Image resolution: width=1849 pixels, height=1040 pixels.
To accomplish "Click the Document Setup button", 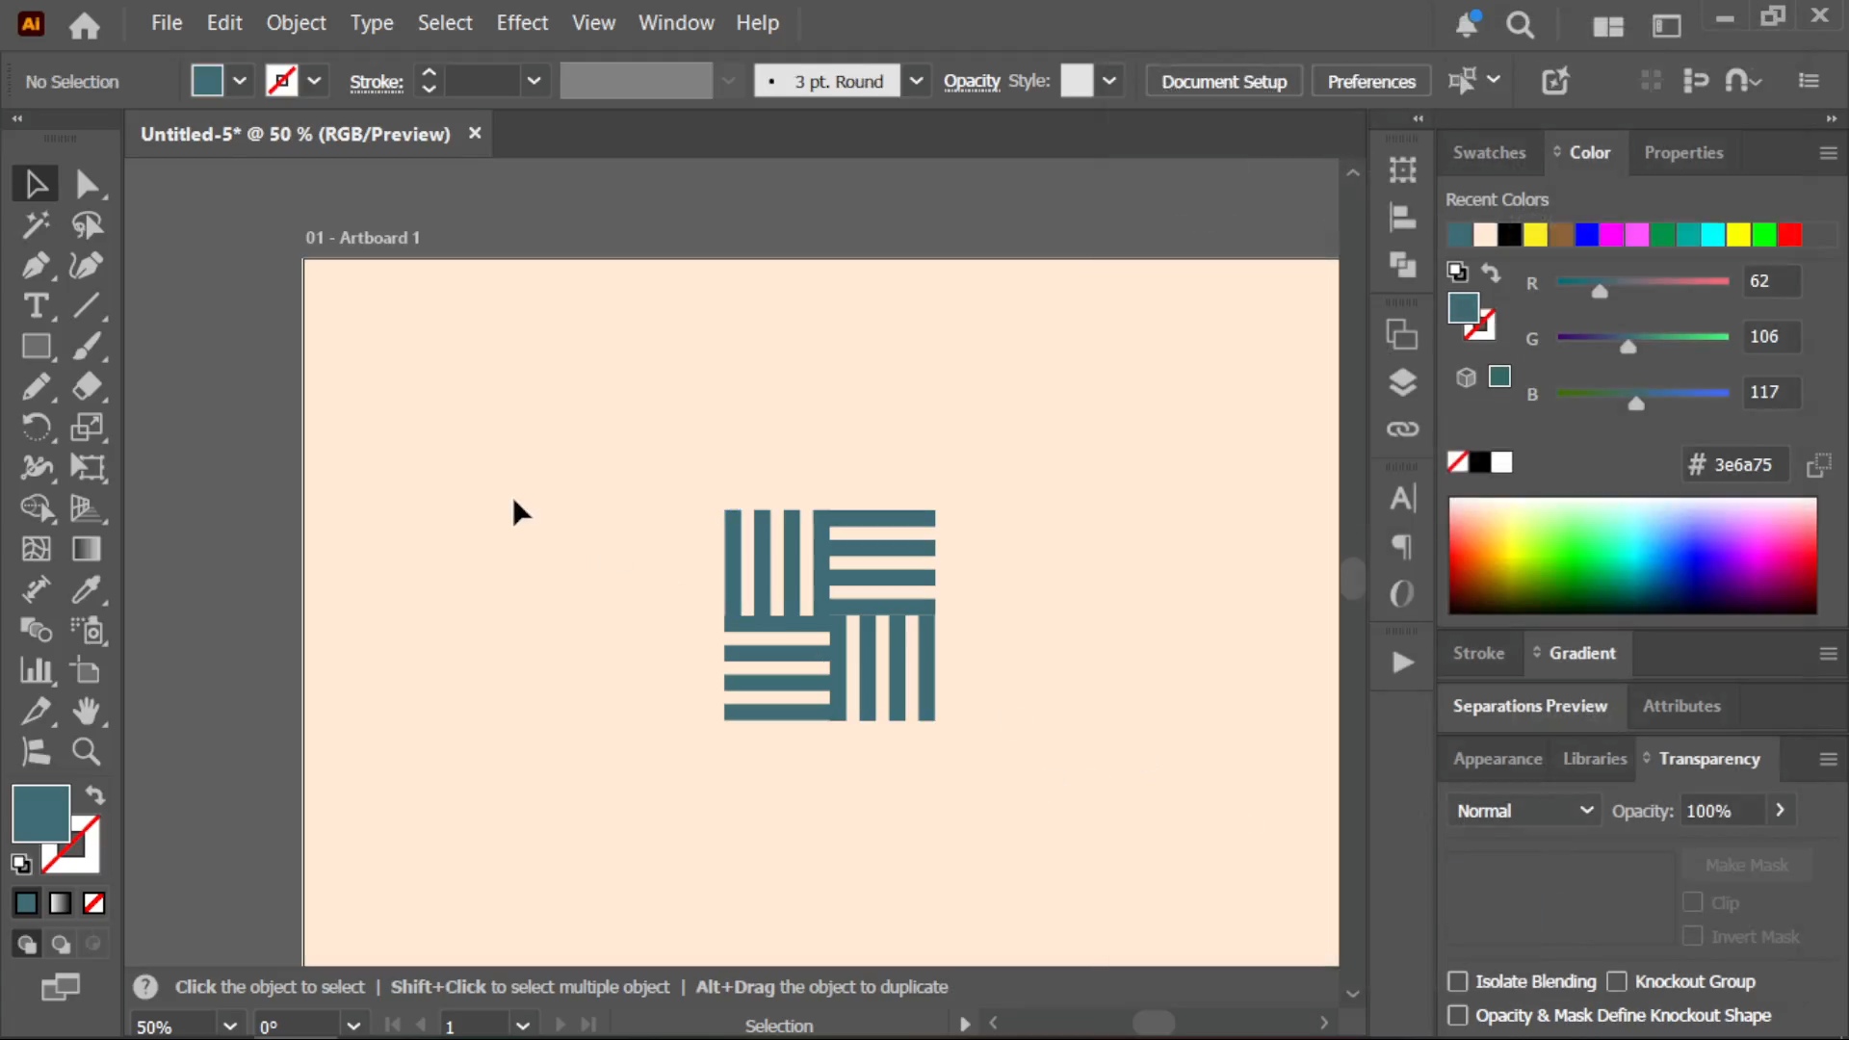I will 1224,81.
